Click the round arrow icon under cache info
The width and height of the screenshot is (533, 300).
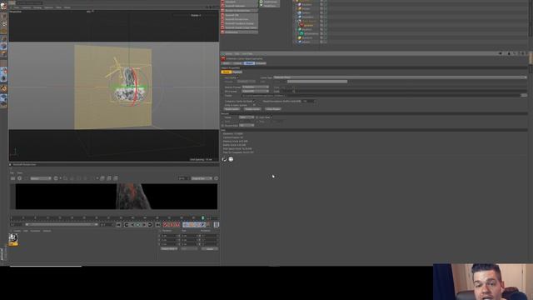click(x=224, y=159)
